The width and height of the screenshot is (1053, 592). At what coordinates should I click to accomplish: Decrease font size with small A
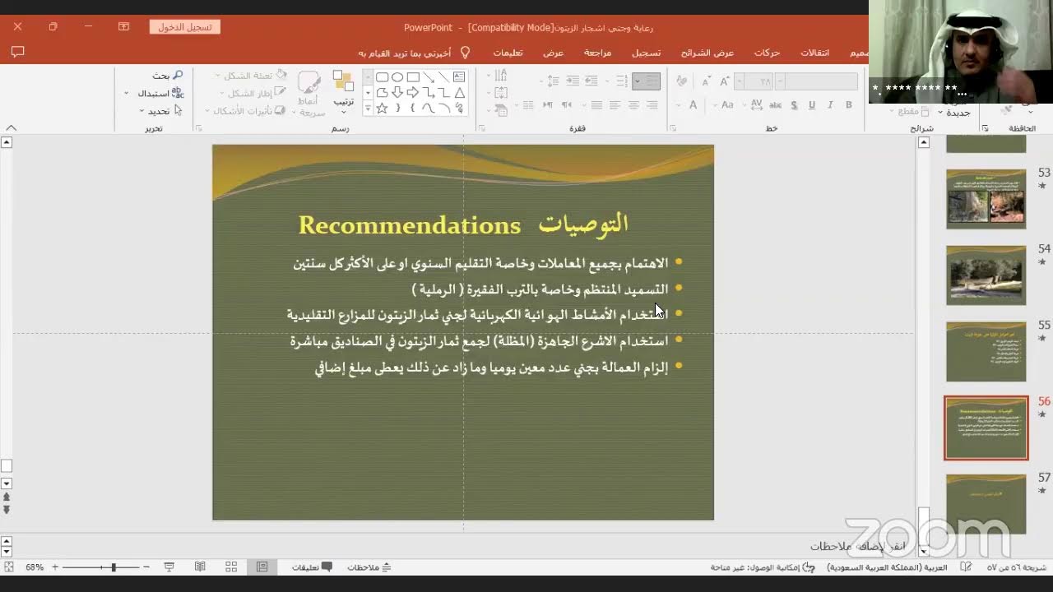tap(707, 81)
